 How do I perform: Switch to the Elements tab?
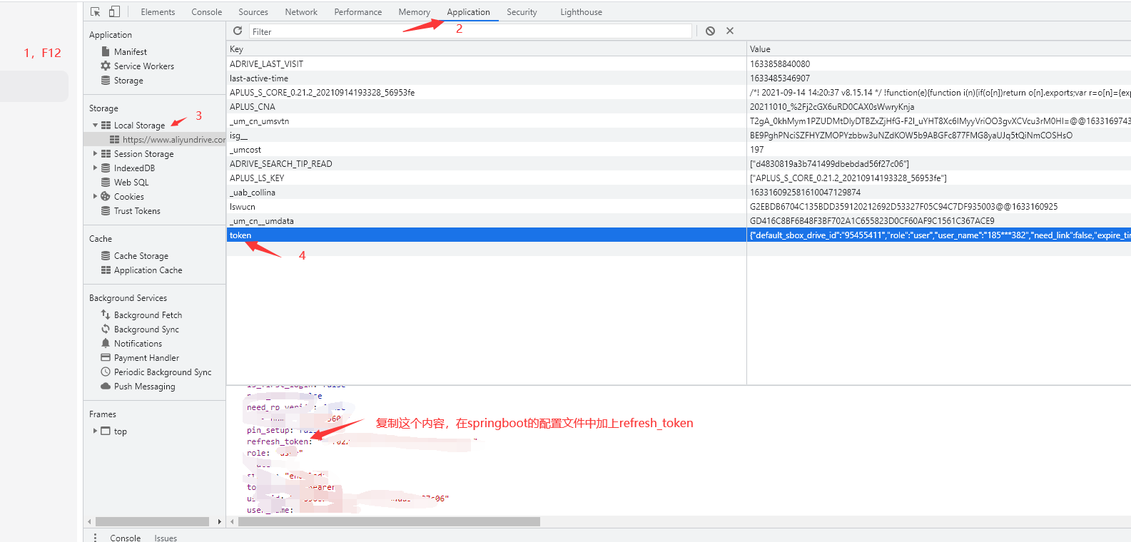(158, 12)
